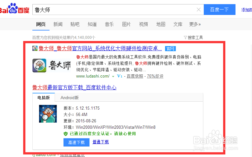Select the 网页 tab
Image resolution: width=252 pixels, height=157 pixels.
click(x=41, y=24)
